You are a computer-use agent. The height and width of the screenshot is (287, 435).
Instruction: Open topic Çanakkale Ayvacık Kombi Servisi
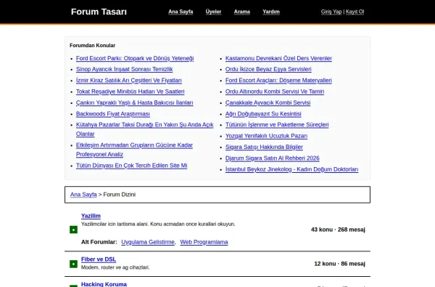coord(268,102)
